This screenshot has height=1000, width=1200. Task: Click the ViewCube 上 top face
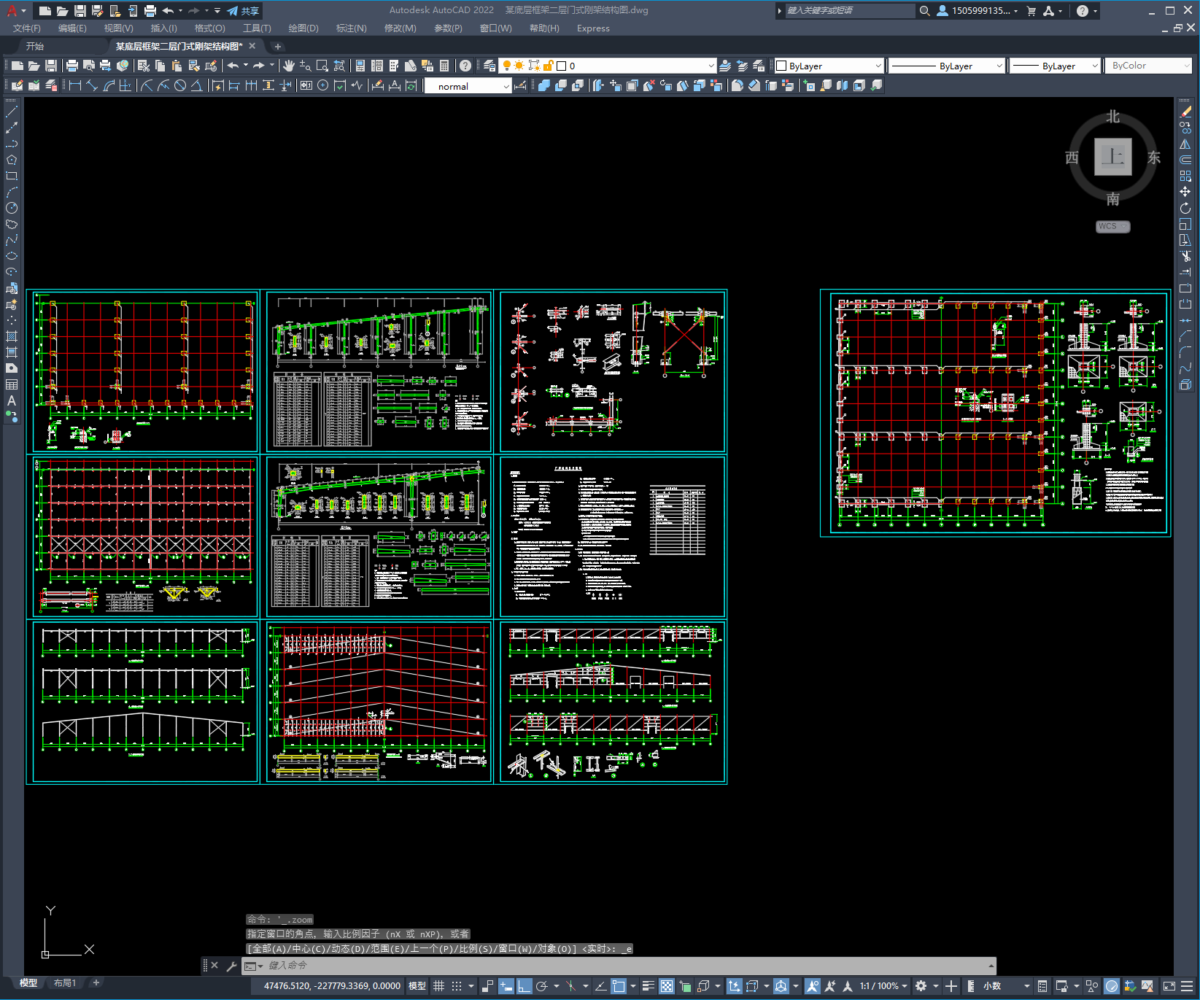pos(1112,156)
